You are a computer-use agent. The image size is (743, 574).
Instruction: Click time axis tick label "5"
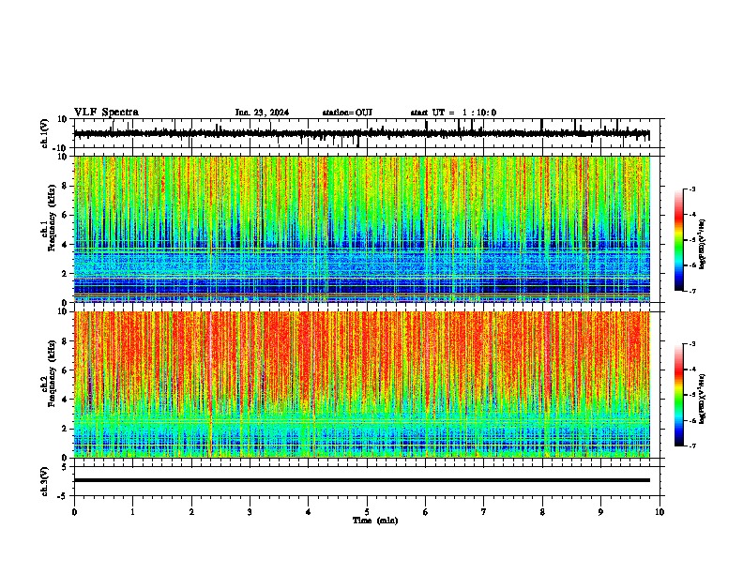coord(367,512)
